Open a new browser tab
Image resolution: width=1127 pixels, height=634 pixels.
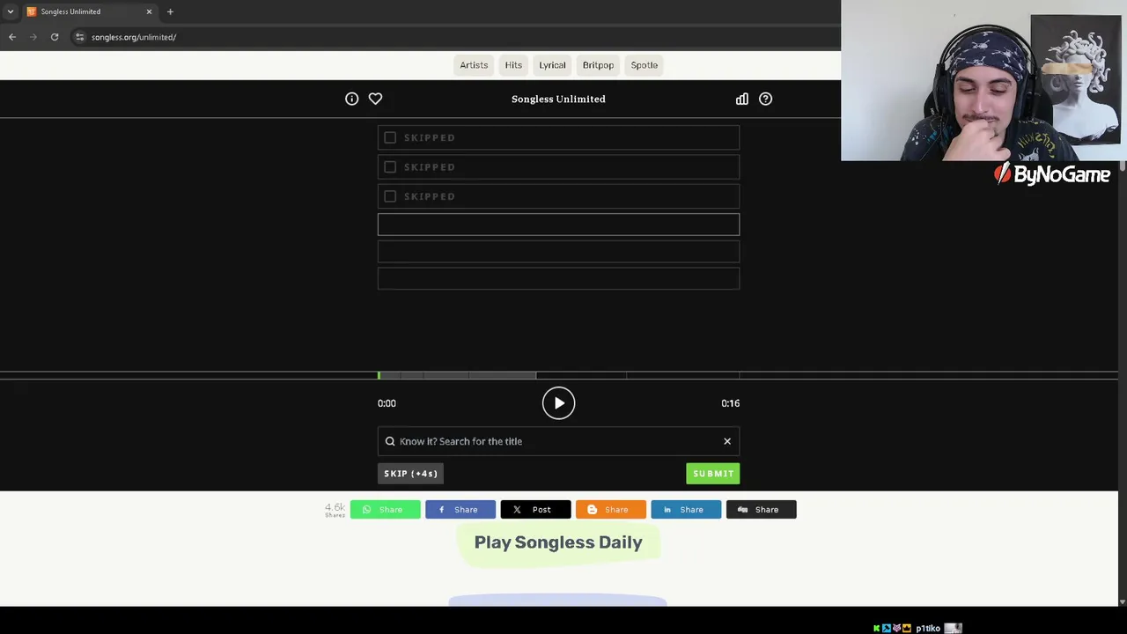click(170, 11)
